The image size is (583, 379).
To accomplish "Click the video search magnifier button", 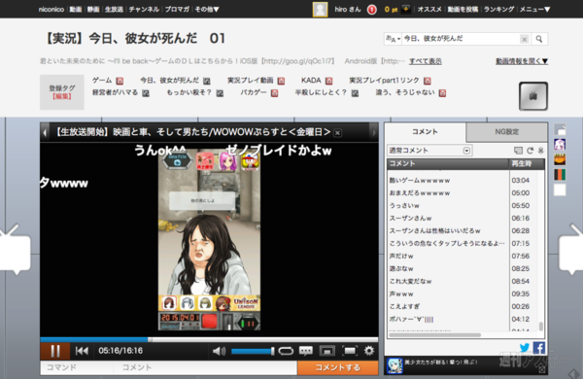I will 538,39.
